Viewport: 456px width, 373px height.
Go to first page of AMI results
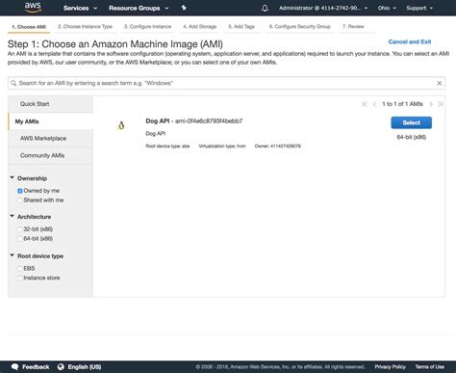pyautogui.click(x=365, y=104)
